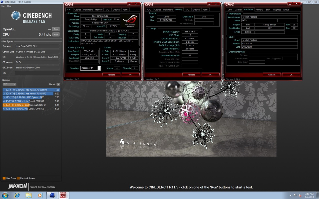Select the Core i7 CPU 860 ranking row

tap(31, 109)
